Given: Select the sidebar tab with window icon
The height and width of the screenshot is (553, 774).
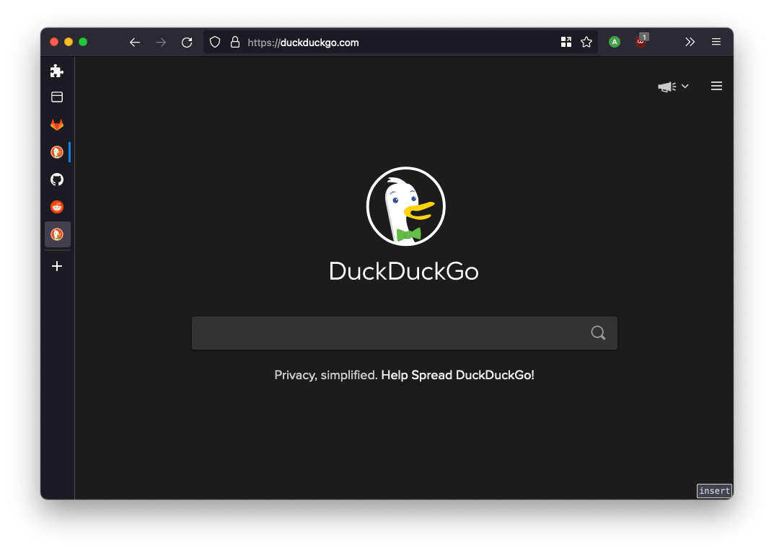Looking at the screenshot, I should point(57,97).
